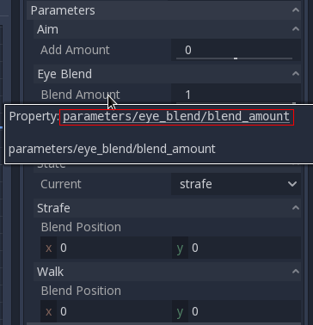Collapse the Walk section chevron
Screen dimensions: 313x325
tap(296, 272)
